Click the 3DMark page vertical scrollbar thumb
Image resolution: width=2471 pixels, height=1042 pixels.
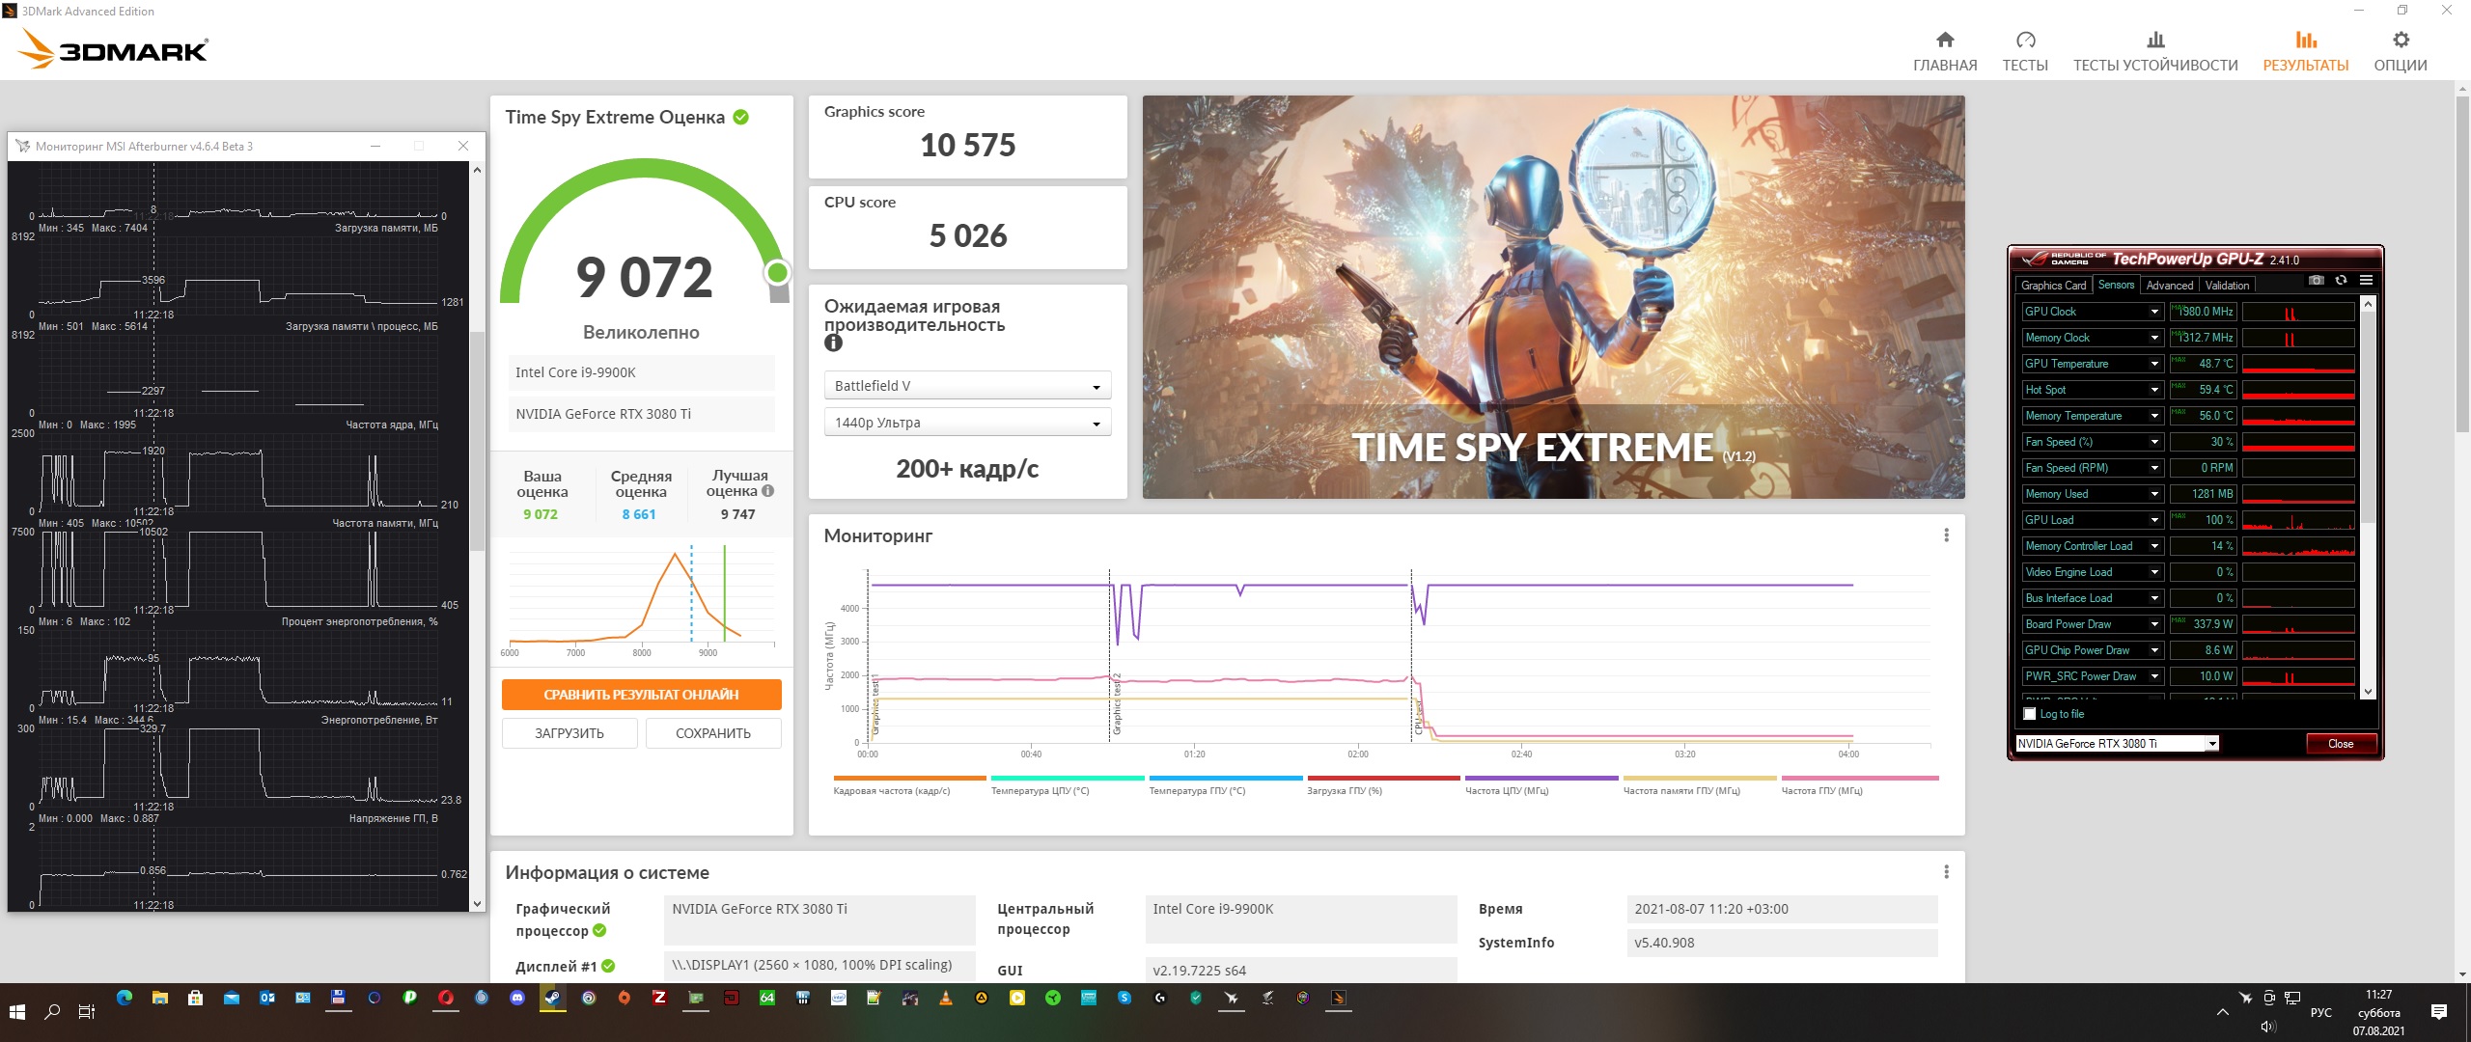pyautogui.click(x=2462, y=262)
